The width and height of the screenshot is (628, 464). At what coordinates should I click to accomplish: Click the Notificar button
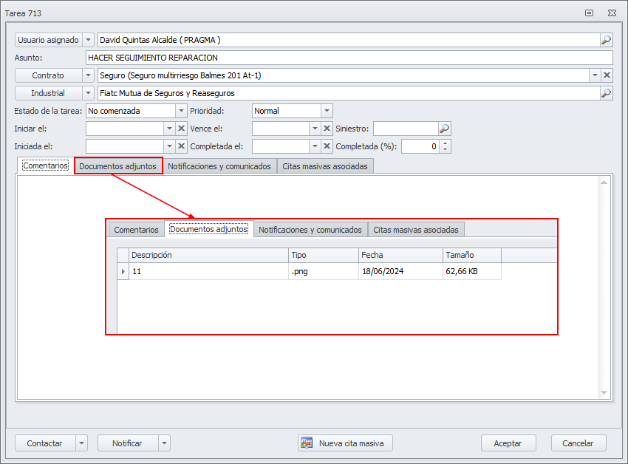click(128, 443)
